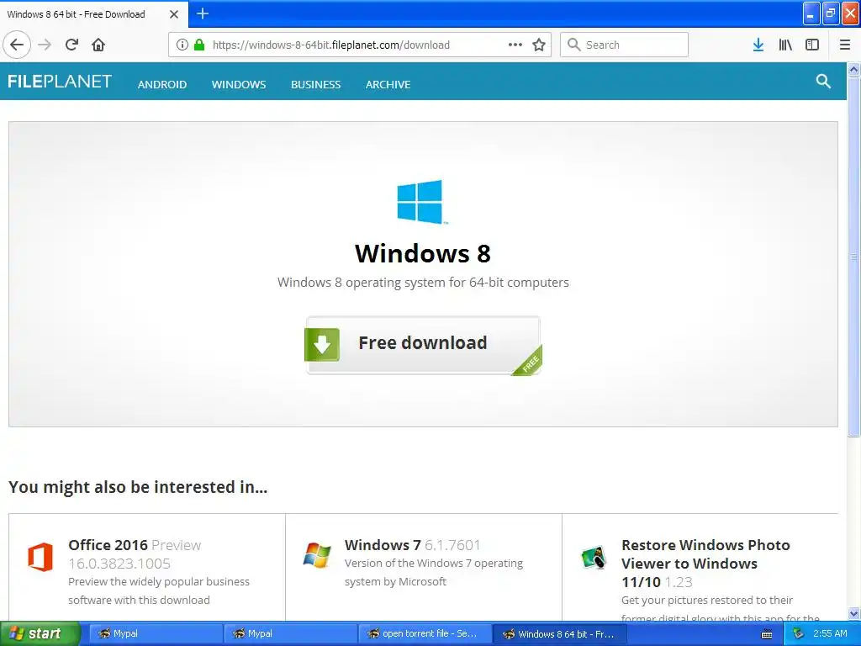This screenshot has width=861, height=646.
Task: Click the Windows 7 flag icon
Action: tap(317, 555)
